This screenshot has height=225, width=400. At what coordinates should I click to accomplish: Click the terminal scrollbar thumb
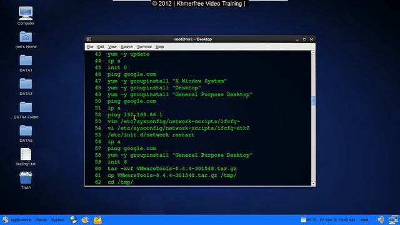pos(313,101)
